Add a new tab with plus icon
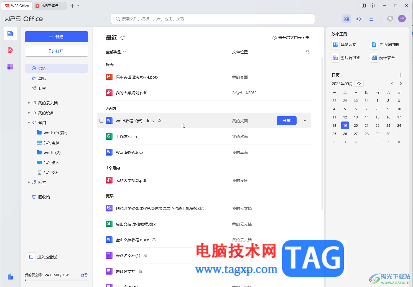 click(72, 6)
